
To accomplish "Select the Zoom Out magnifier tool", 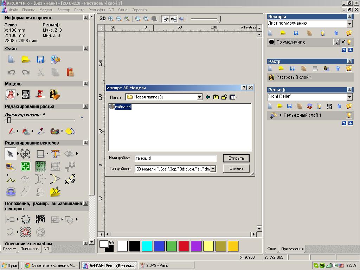I will (x=119, y=19).
